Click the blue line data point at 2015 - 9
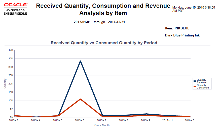Viewport: 220px width, 137px height. (x=146, y=114)
